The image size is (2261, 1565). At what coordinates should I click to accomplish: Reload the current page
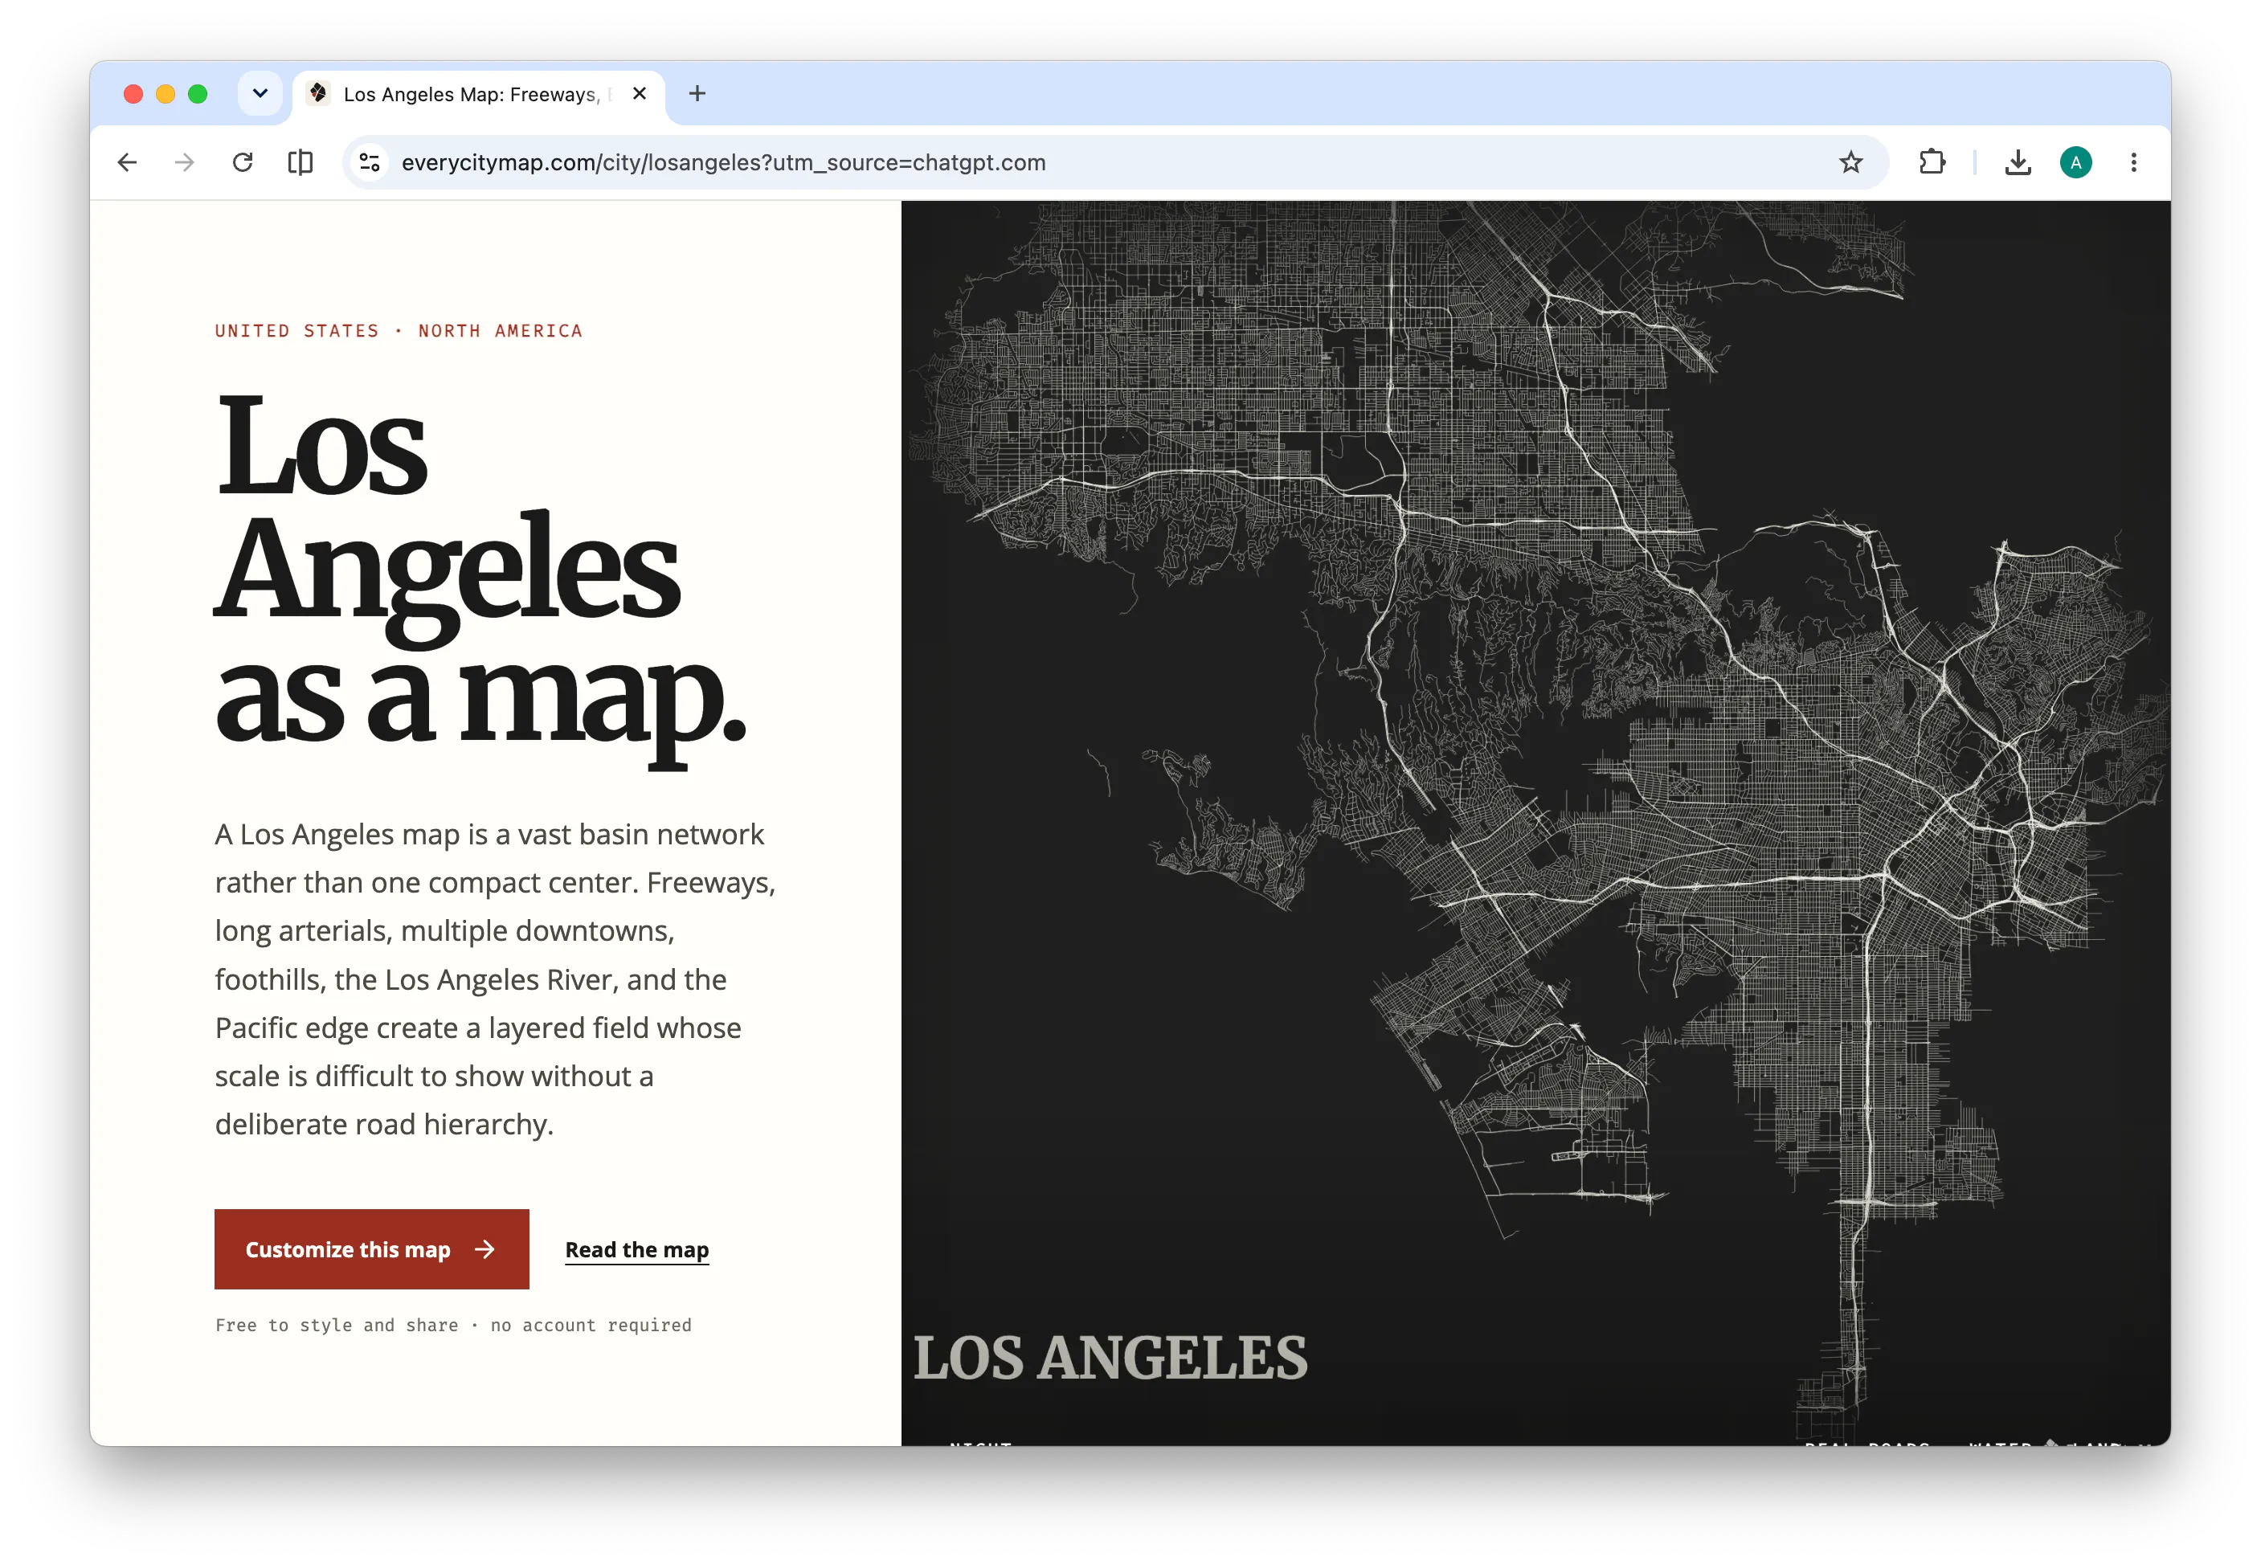click(242, 163)
